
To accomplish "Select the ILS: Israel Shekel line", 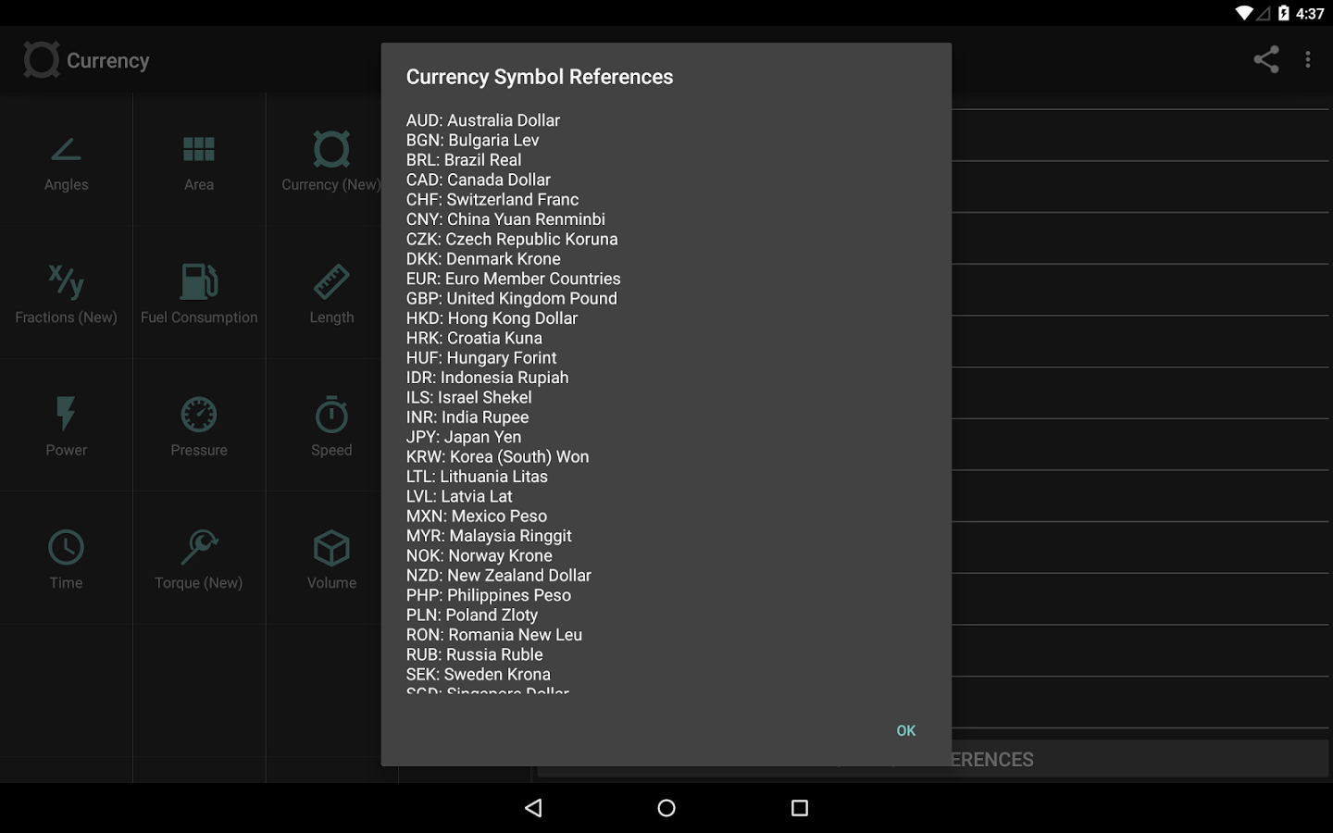I will pyautogui.click(x=469, y=397).
